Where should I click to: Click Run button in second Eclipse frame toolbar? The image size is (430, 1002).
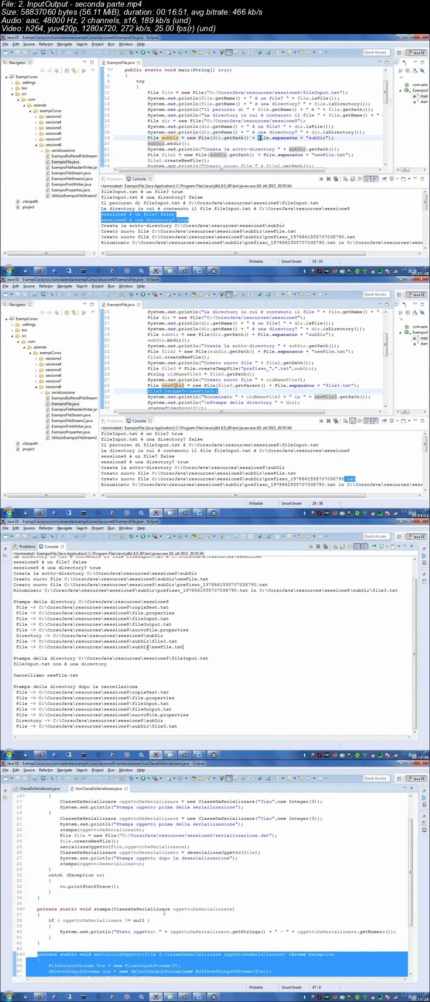click(143, 295)
